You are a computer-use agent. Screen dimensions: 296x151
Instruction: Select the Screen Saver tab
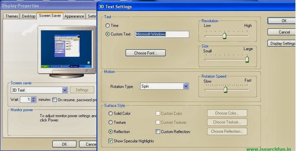[50, 16]
